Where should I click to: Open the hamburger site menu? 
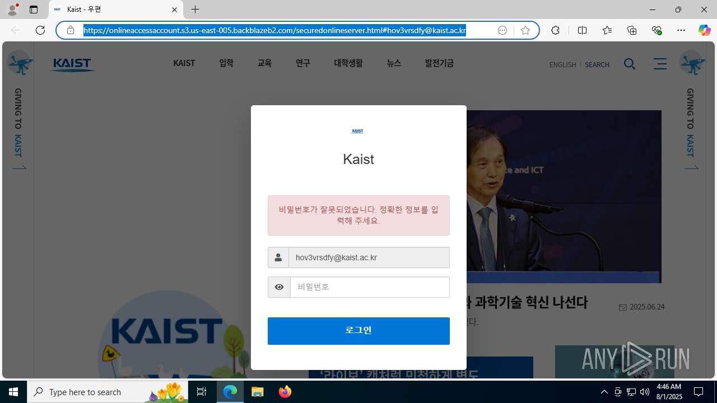click(x=660, y=64)
